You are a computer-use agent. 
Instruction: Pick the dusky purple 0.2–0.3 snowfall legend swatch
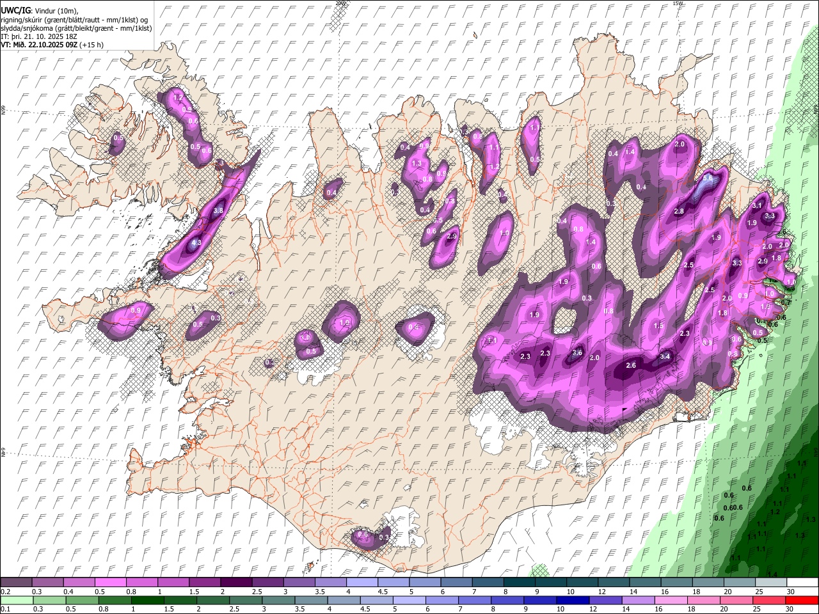coord(16,583)
